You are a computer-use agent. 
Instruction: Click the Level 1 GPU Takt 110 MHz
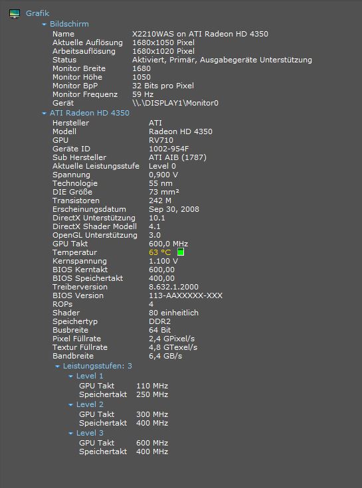pyautogui.click(x=152, y=386)
